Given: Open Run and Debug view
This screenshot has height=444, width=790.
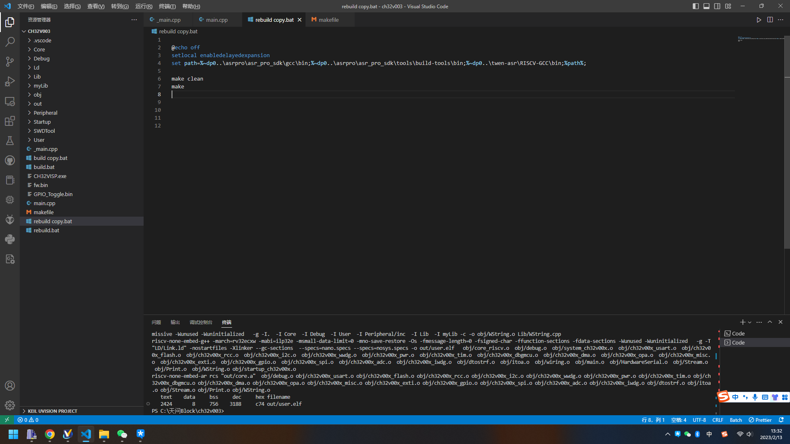Looking at the screenshot, I should 10,81.
